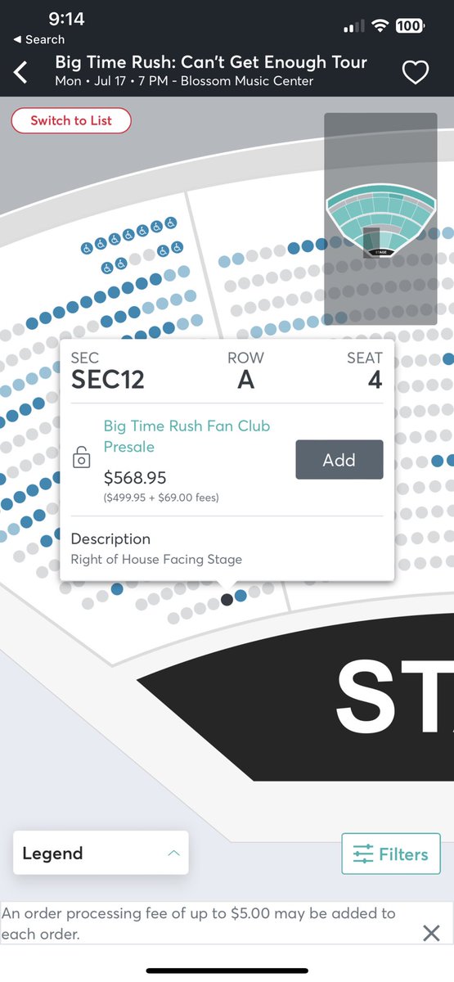The image size is (454, 982).
Task: Open the Filters sliders icon
Action: pyautogui.click(x=363, y=854)
